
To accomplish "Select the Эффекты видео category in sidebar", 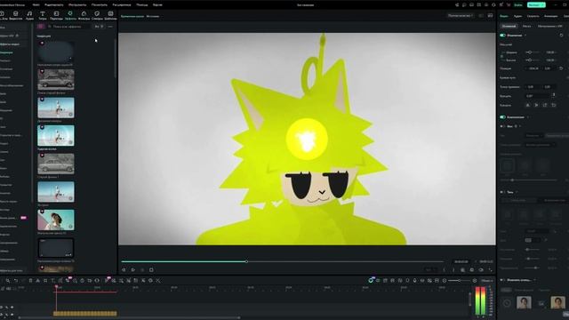I will tap(10, 44).
